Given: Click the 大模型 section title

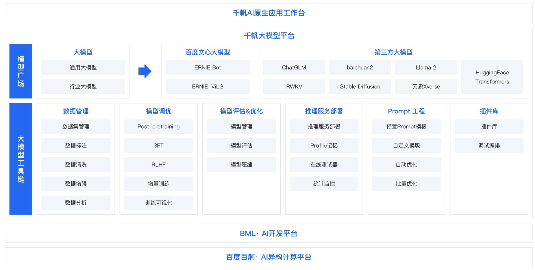Looking at the screenshot, I should (x=83, y=52).
